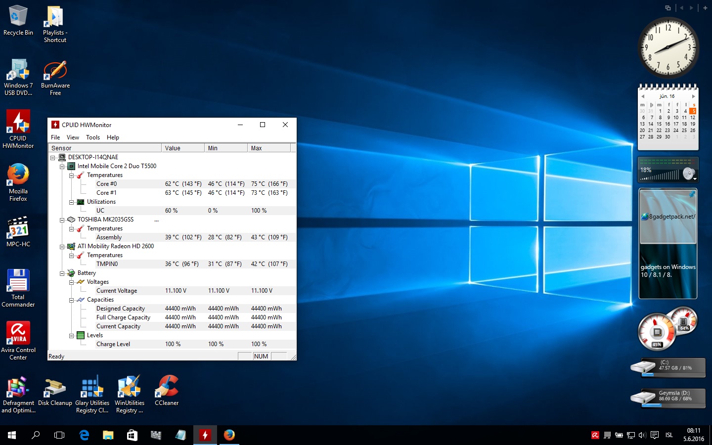Open Defragment and Optimize shortcut
The image size is (712, 445).
(18, 394)
